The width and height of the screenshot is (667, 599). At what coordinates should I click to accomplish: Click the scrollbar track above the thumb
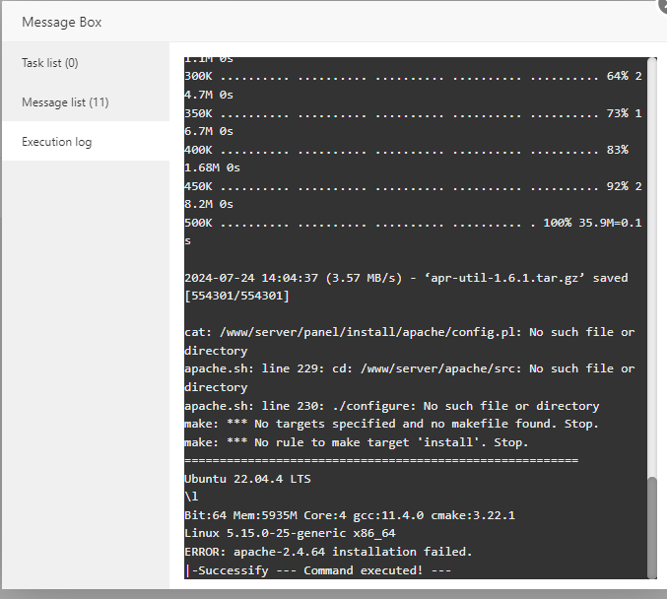tap(651, 268)
